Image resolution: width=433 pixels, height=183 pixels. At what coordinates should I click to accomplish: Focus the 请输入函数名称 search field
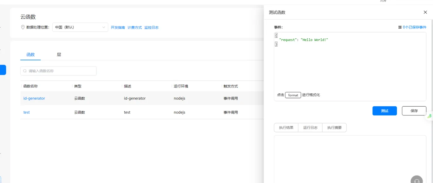58,71
